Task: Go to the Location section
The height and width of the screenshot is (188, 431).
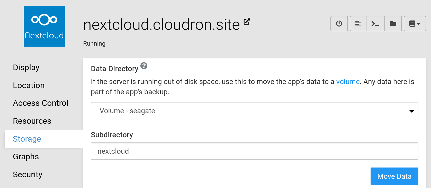Action: [x=29, y=85]
